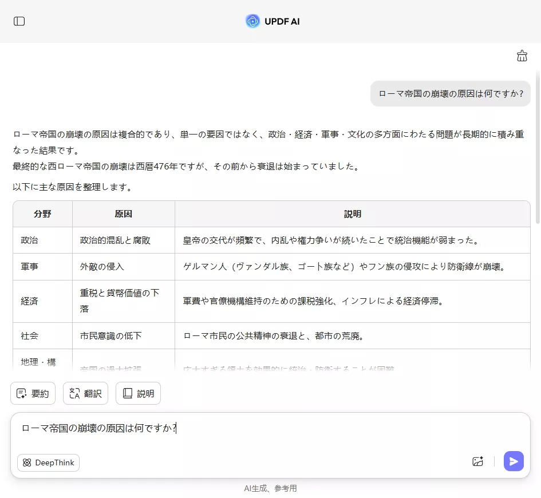Viewport: 541px width, 498px height.
Task: Select the 外敵の侵入 cell
Action: pyautogui.click(x=124, y=267)
